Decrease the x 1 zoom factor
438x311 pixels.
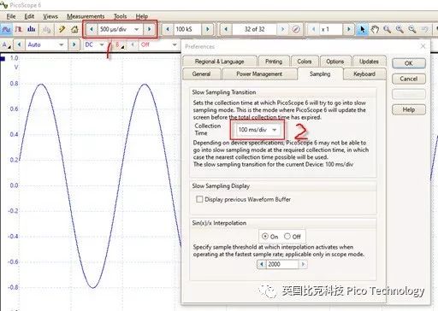(x=314, y=29)
